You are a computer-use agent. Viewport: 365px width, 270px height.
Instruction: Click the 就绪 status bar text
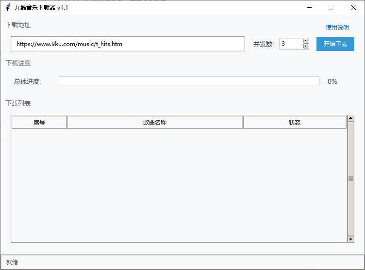[x=12, y=262]
